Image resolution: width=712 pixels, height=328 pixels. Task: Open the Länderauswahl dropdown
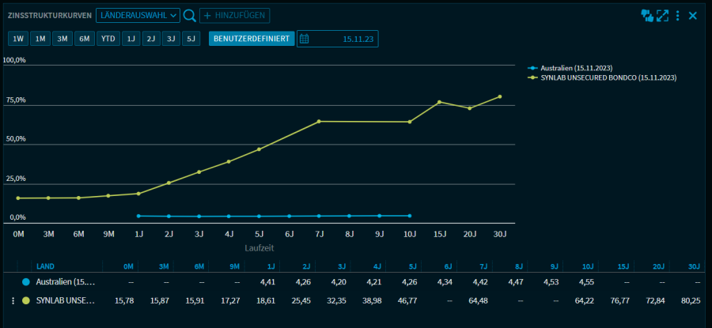click(138, 15)
